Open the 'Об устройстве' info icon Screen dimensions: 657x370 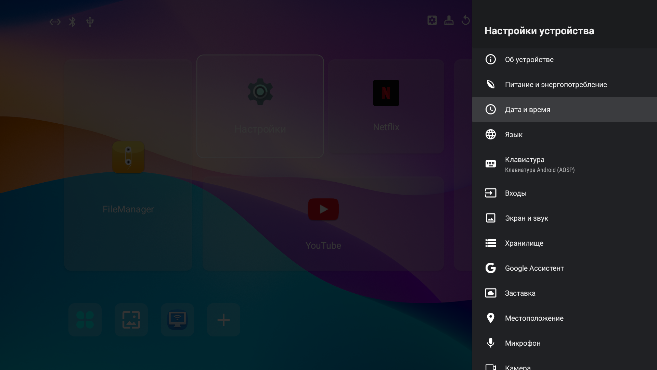(490, 59)
